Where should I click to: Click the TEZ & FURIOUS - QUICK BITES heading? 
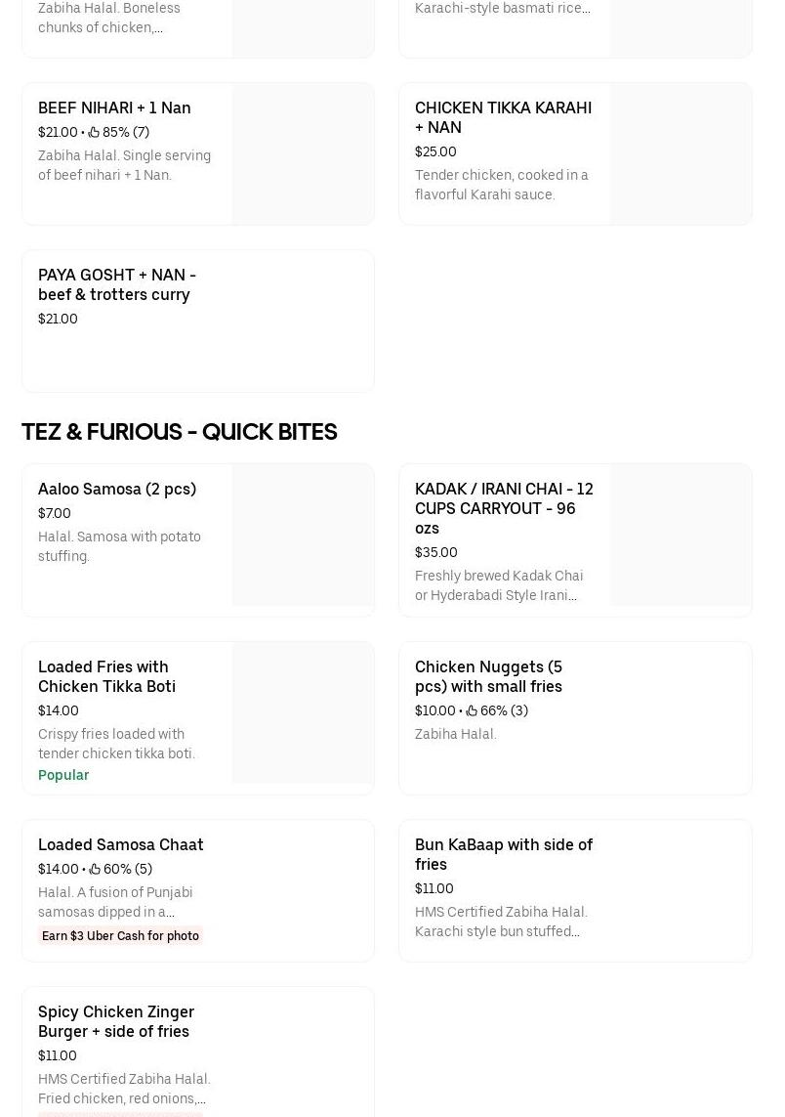(x=180, y=432)
